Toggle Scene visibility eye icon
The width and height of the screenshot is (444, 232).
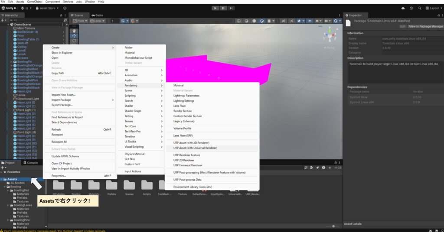pyautogui.click(x=310, y=21)
